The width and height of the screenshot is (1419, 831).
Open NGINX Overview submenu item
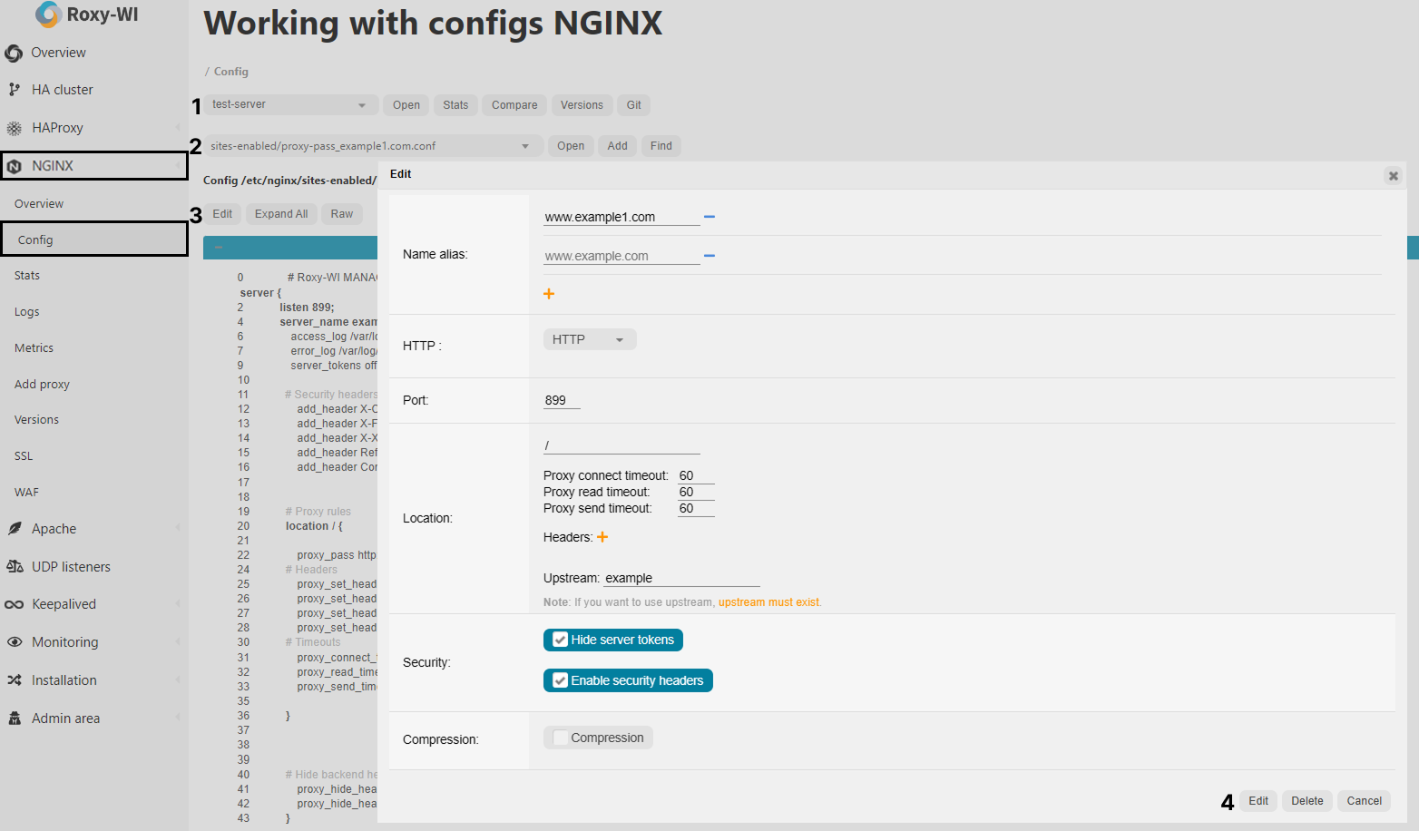click(x=39, y=204)
